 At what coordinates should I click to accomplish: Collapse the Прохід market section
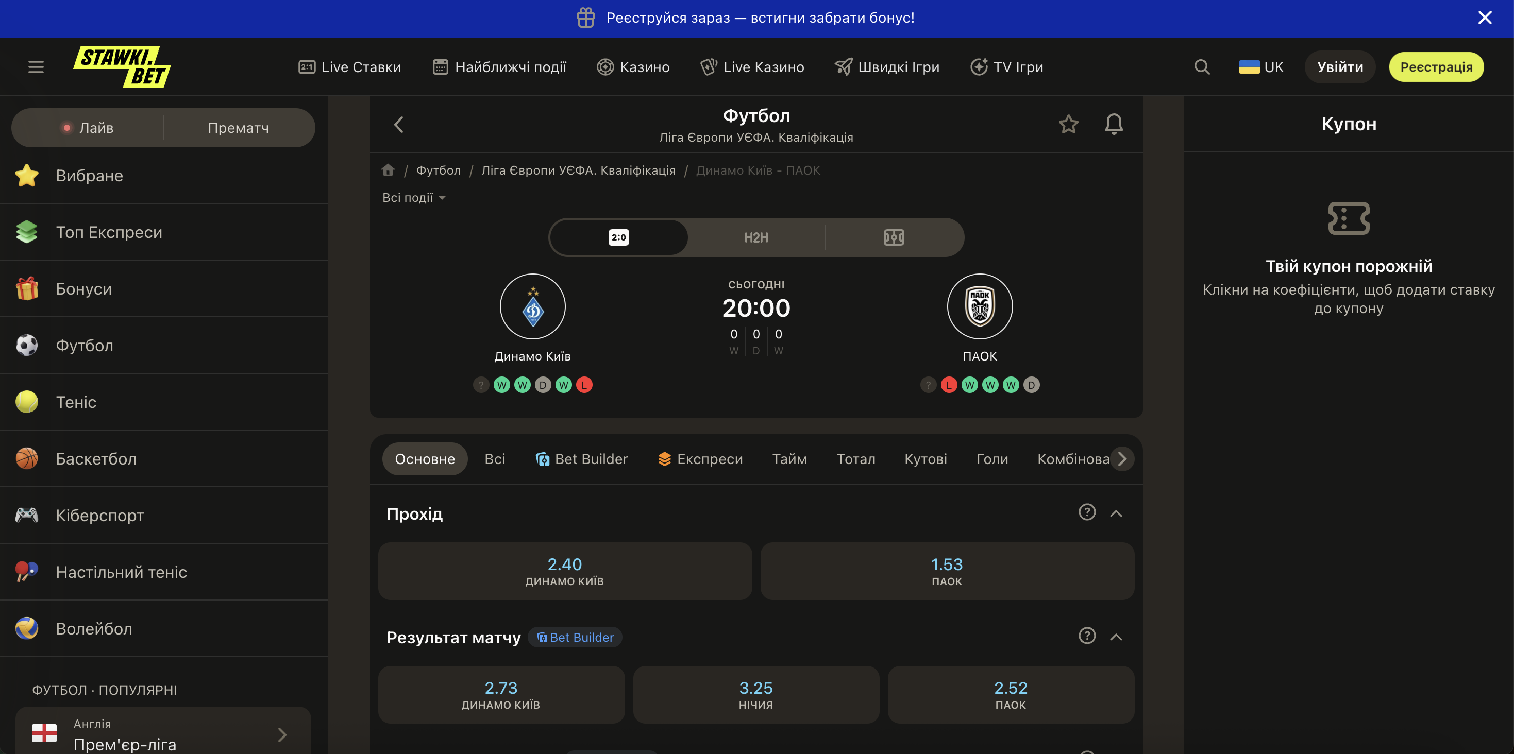pos(1116,513)
